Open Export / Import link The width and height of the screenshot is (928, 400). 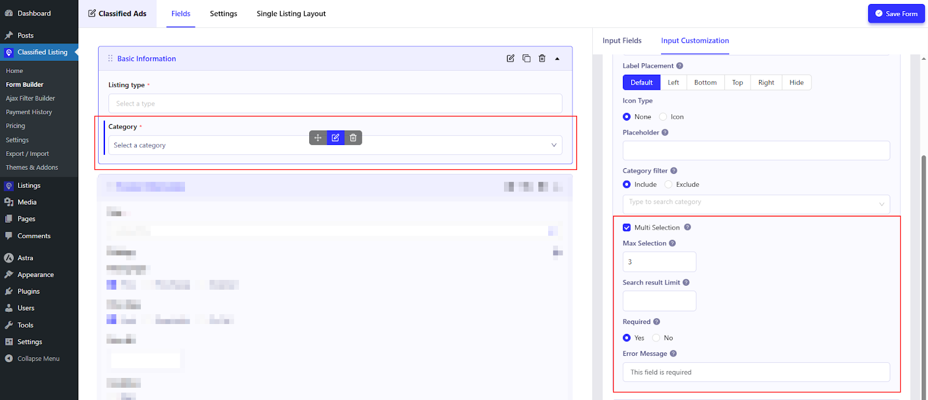[x=27, y=154]
